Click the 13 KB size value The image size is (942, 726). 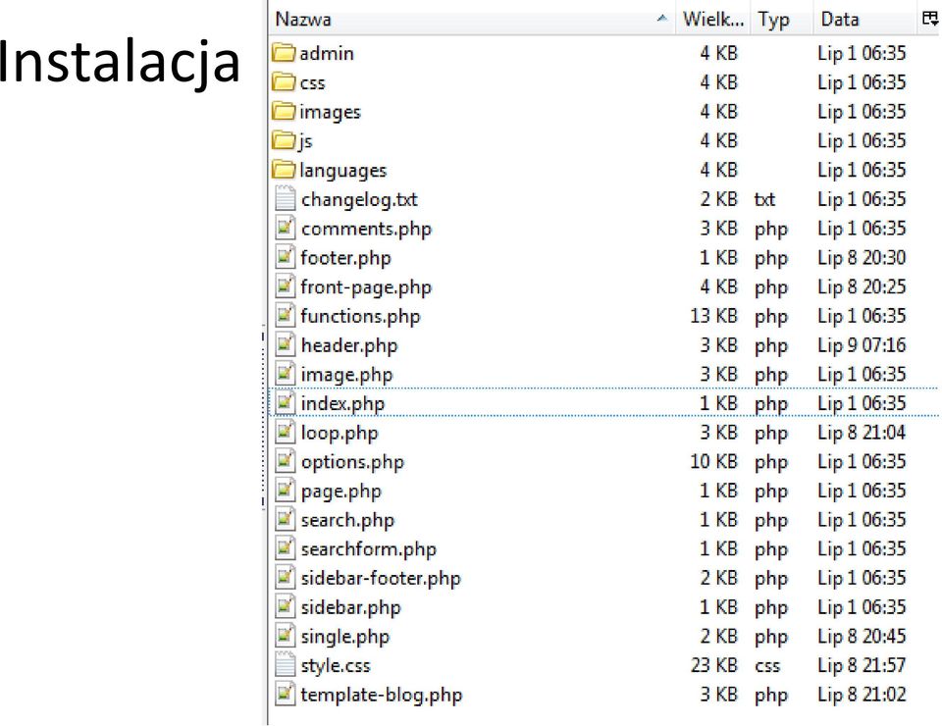(713, 316)
